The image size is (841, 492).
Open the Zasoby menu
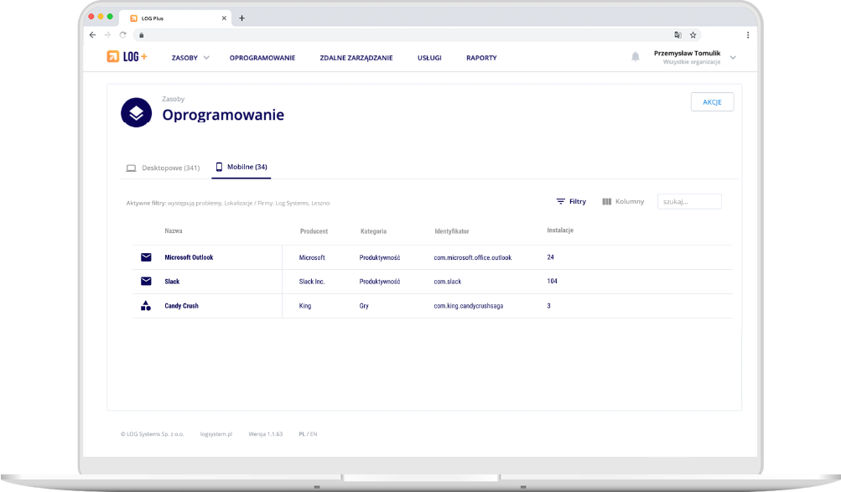pos(184,58)
